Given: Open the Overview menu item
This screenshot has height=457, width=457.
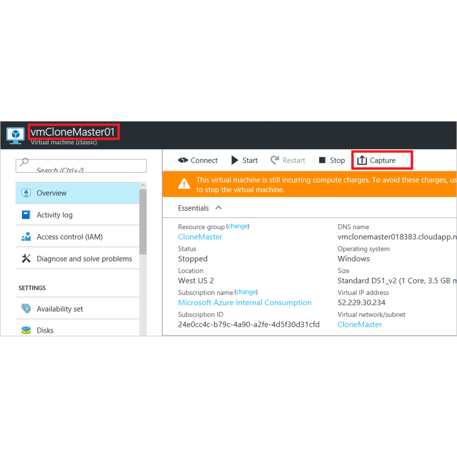Looking at the screenshot, I should (x=52, y=193).
